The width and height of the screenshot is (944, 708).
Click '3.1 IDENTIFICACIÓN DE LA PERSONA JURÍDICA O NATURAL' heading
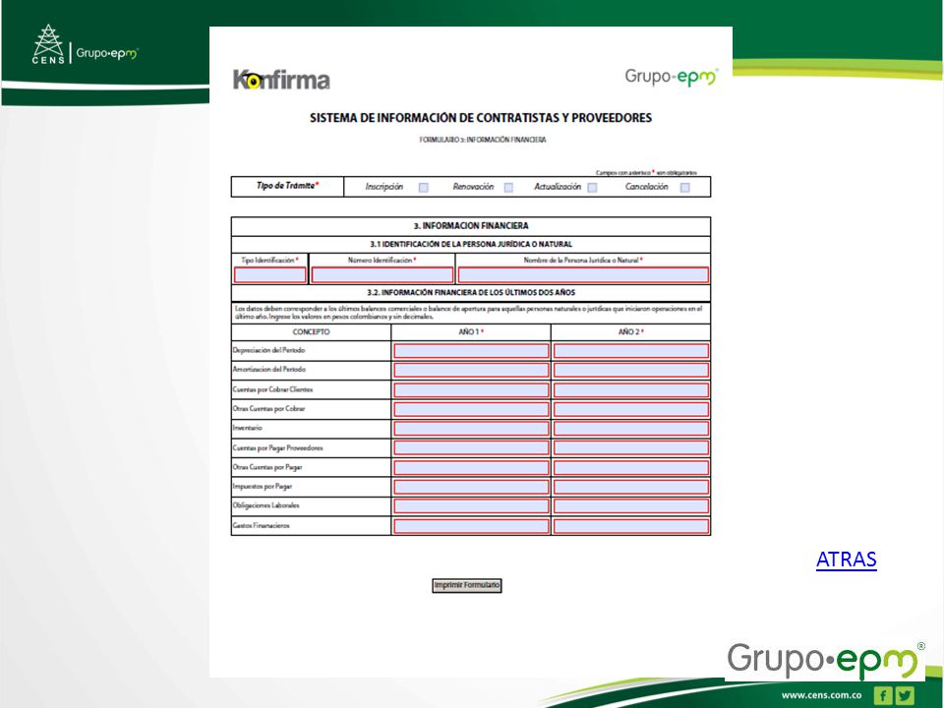[471, 245]
